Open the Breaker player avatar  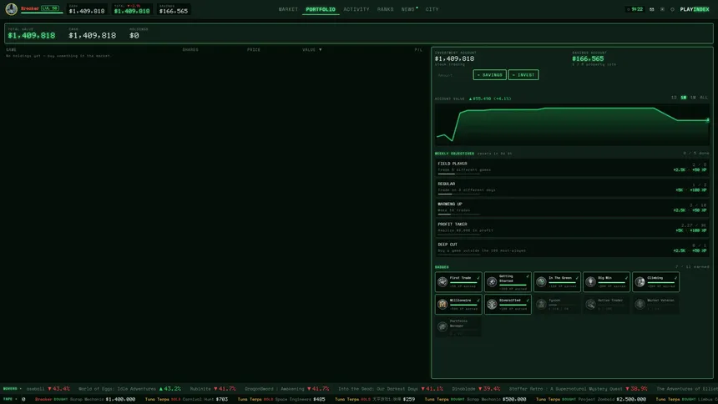click(x=12, y=9)
